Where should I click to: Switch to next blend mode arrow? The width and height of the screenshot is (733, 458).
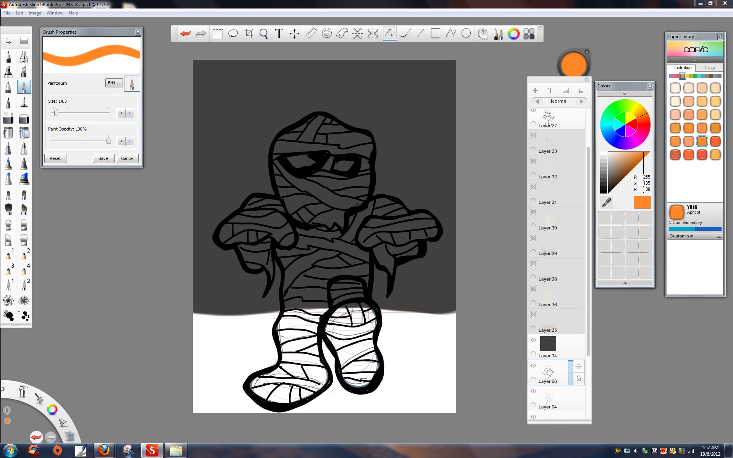581,102
